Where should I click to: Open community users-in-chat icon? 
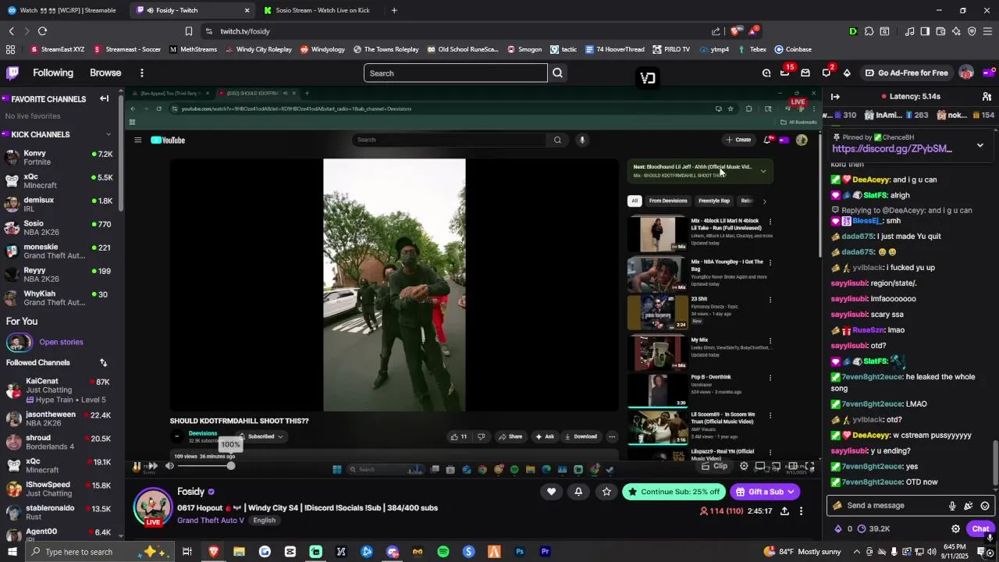coord(987,97)
